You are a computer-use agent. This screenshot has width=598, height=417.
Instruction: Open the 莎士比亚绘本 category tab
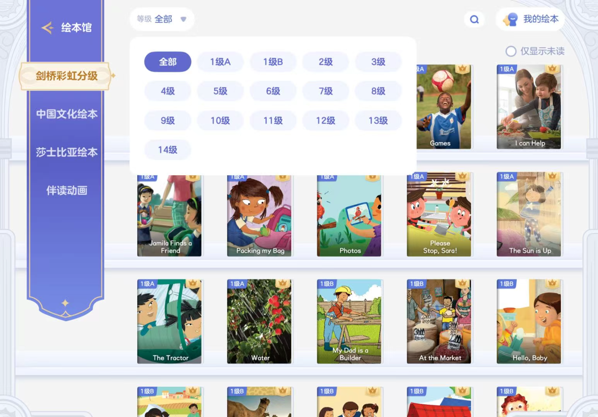[67, 152]
